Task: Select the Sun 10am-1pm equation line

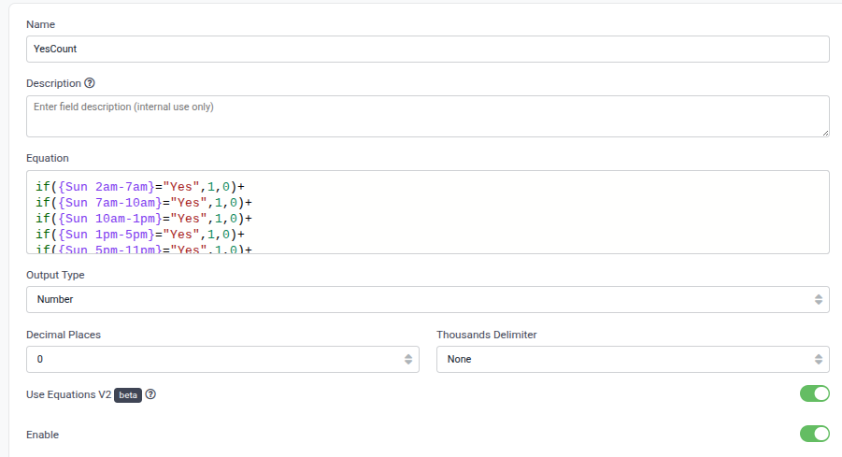Action: 144,218
